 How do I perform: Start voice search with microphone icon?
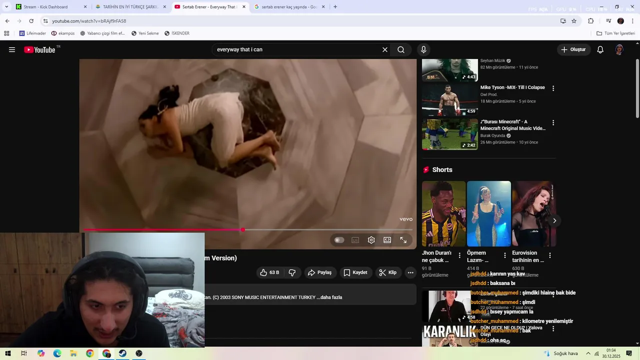tap(423, 49)
